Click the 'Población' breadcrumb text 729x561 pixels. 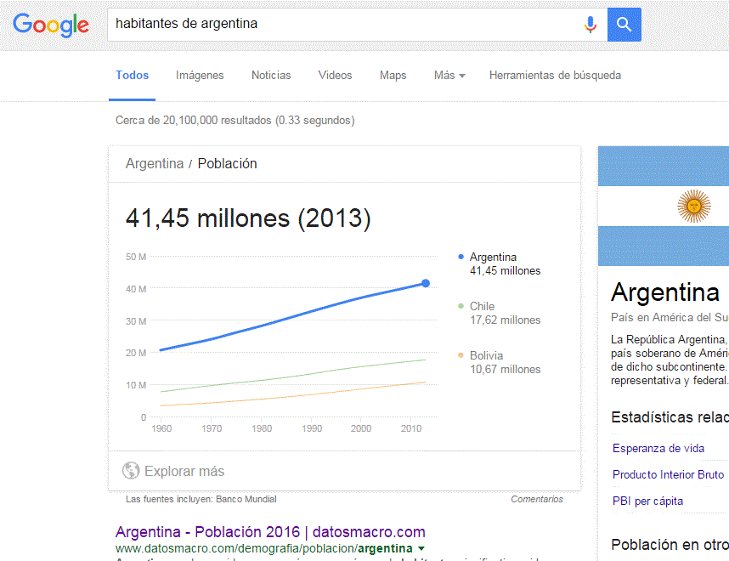(x=228, y=164)
